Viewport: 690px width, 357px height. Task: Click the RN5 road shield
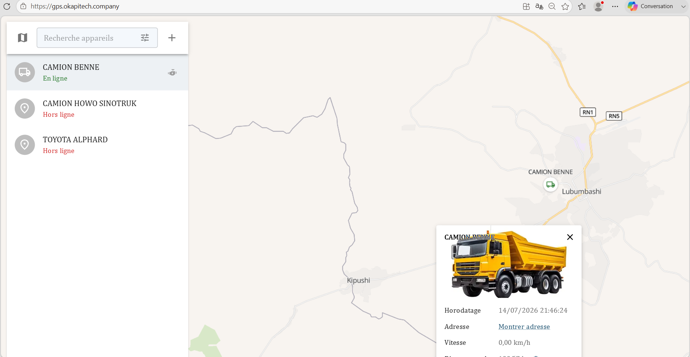(614, 116)
